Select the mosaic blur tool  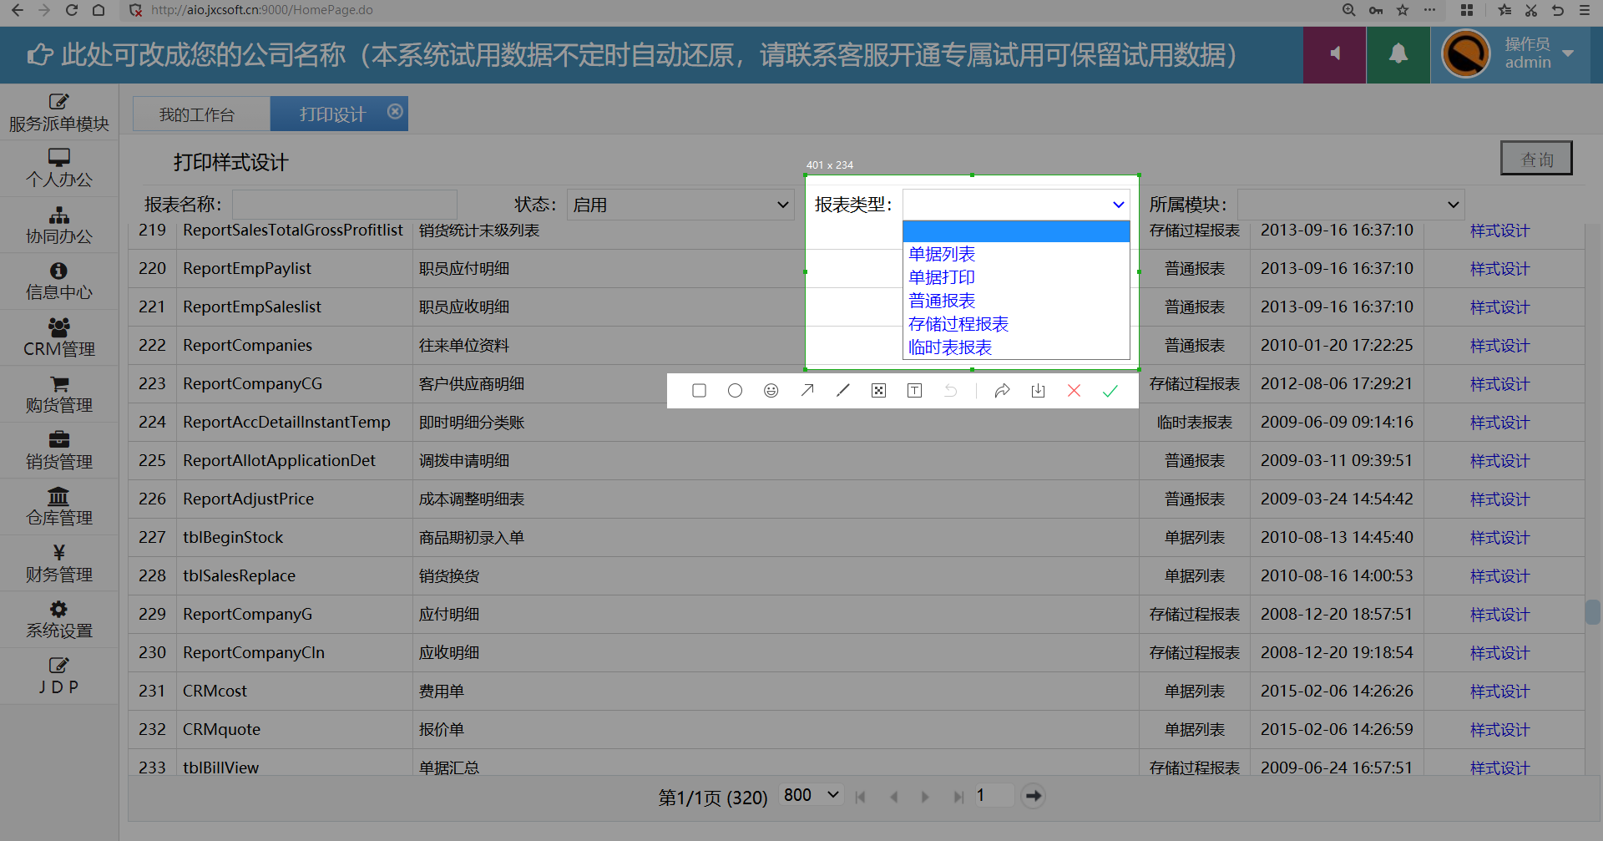878,391
